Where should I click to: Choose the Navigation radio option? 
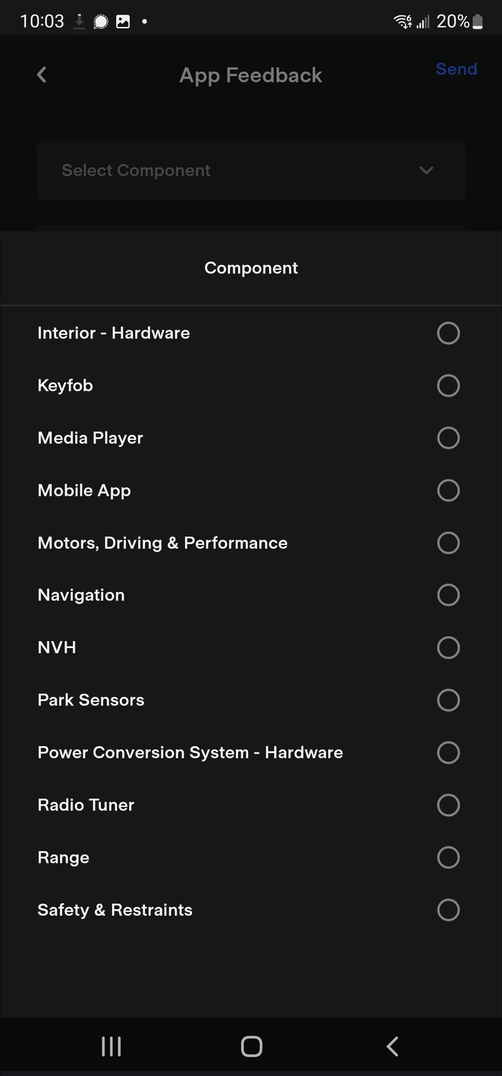point(448,595)
